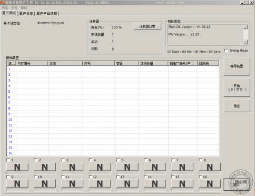Click the N status button for port 12
The width and height of the screenshot is (255, 196).
coord(100,184)
